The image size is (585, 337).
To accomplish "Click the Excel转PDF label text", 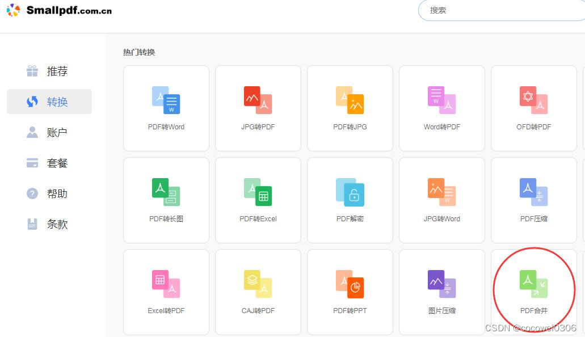I will tap(166, 310).
